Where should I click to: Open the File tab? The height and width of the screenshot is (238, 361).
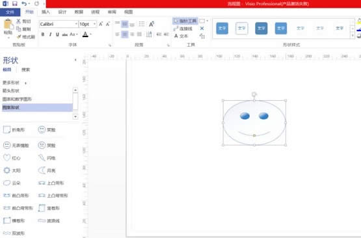pos(10,12)
